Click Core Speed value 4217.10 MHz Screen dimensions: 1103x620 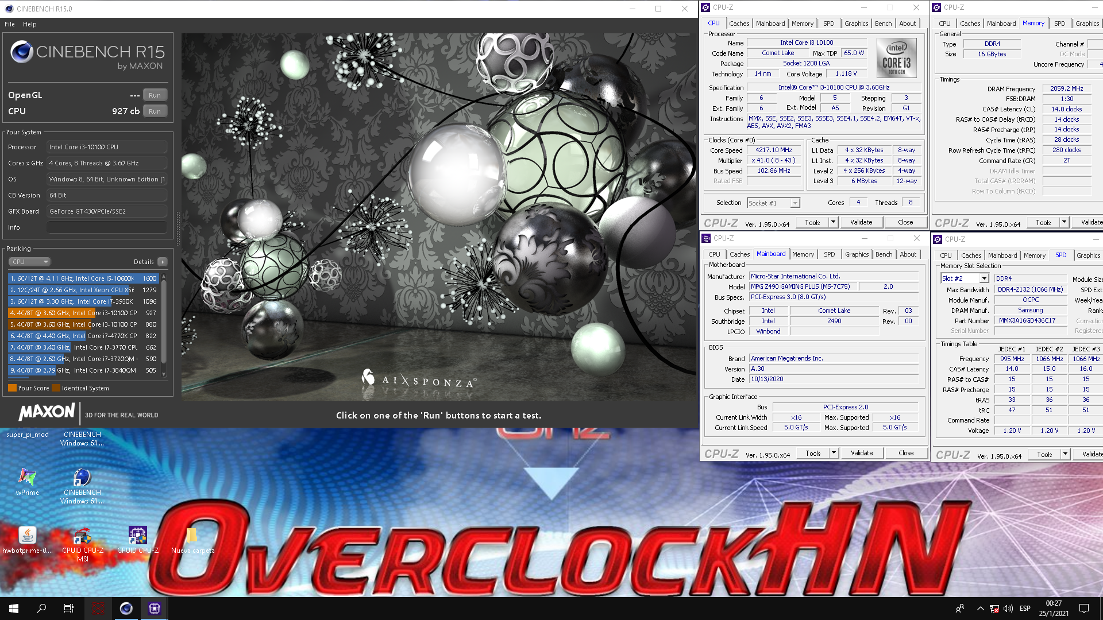tap(774, 150)
